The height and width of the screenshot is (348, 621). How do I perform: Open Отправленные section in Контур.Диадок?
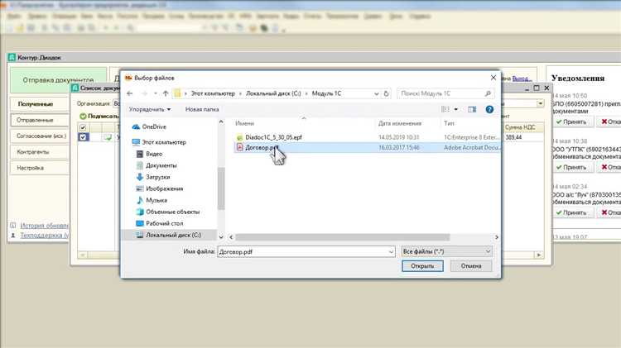(39, 120)
